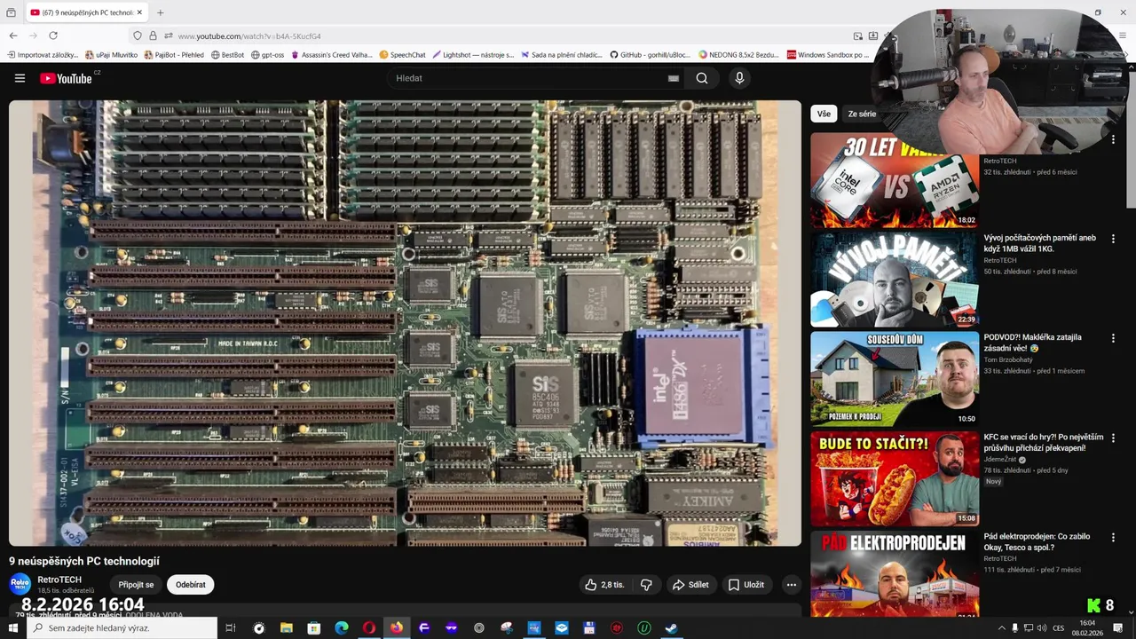
Task: Open the Sousedův dům video thumbnail
Action: pos(895,379)
